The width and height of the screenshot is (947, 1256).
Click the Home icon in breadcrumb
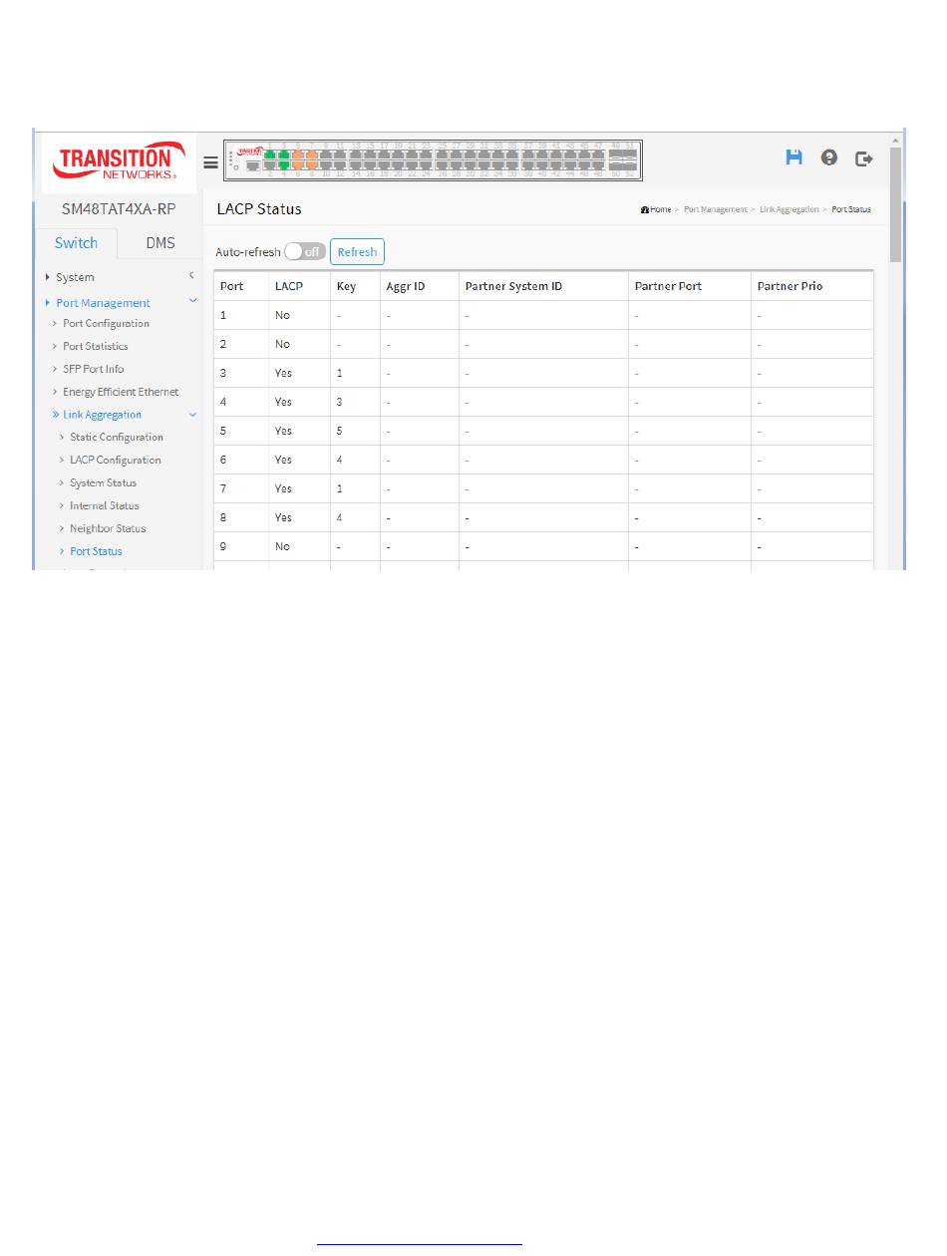coord(646,209)
